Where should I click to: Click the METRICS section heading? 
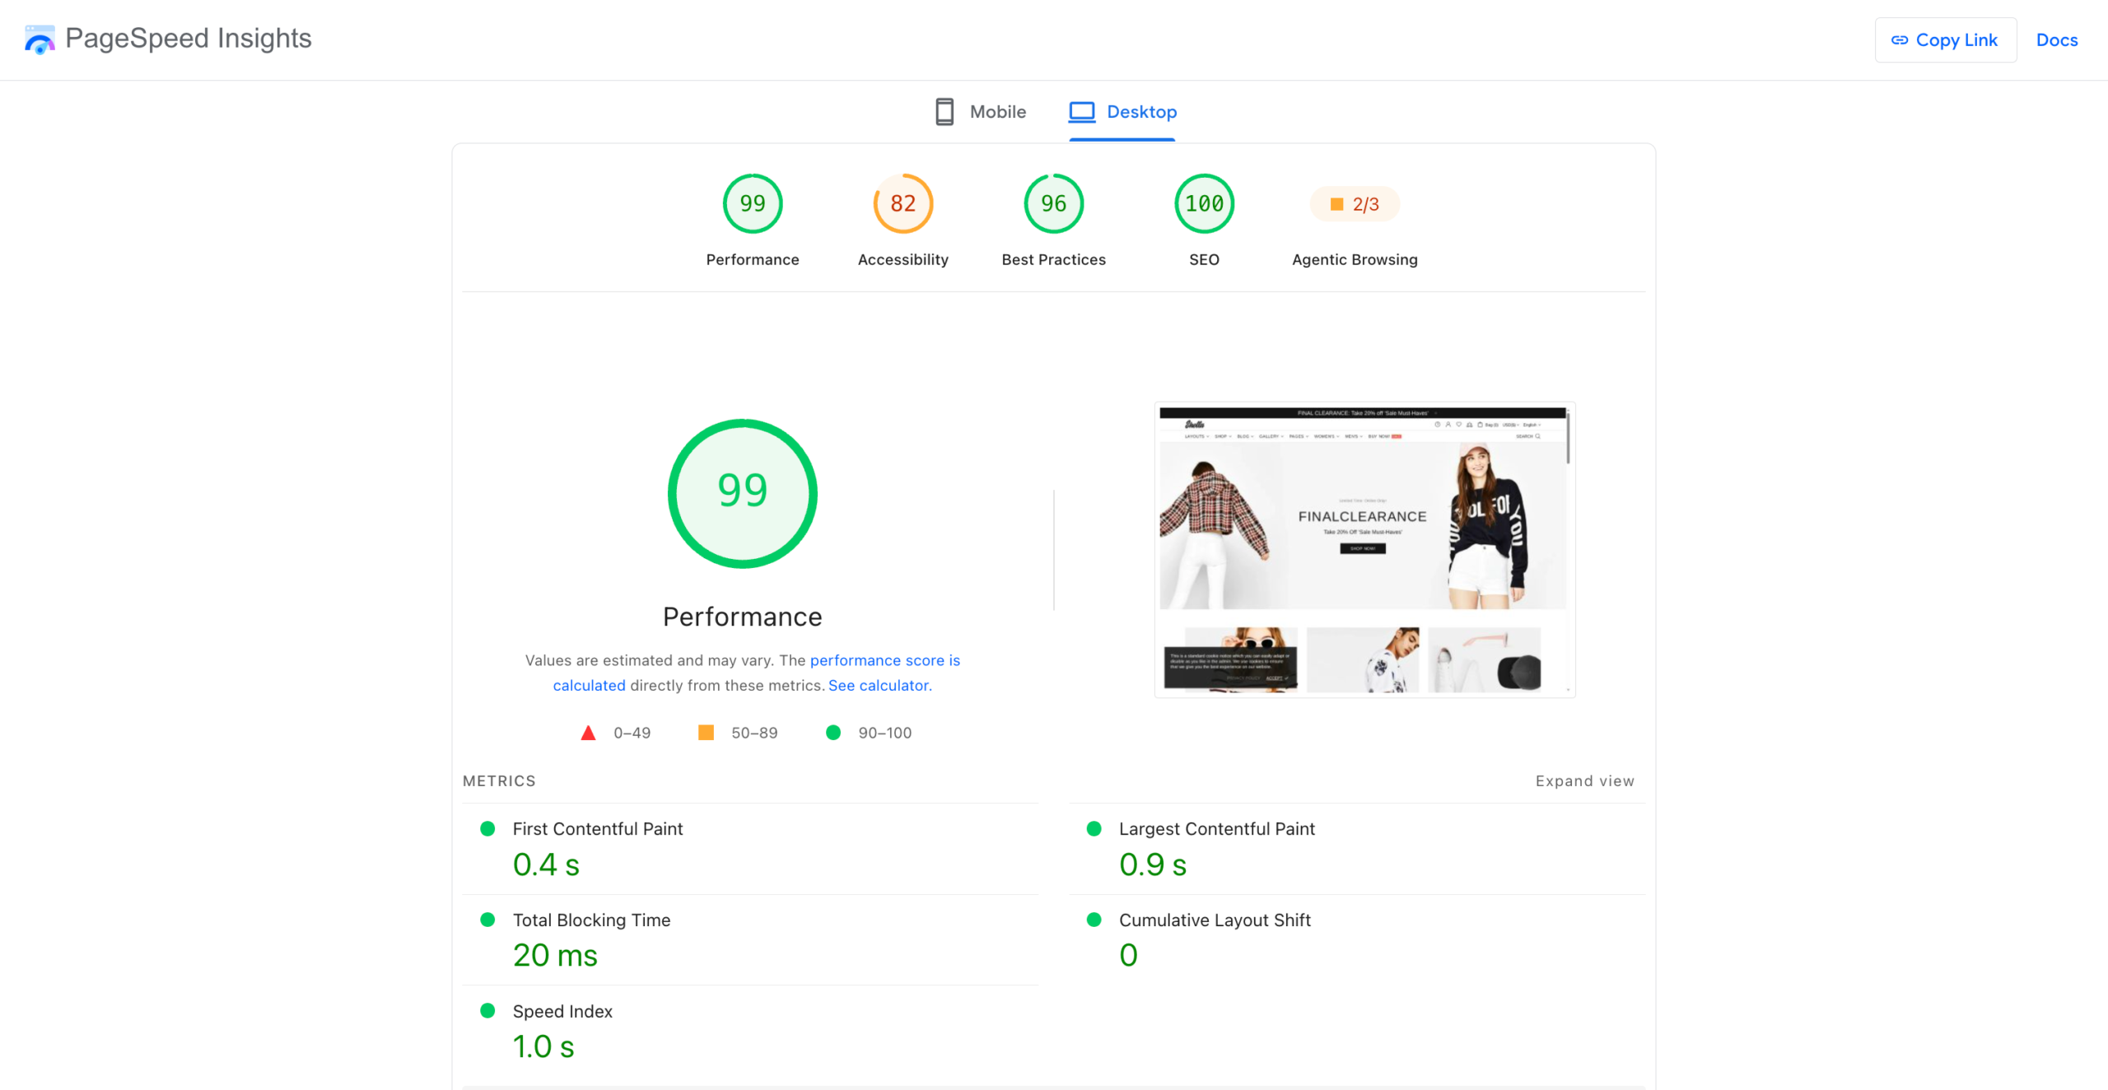[499, 780]
